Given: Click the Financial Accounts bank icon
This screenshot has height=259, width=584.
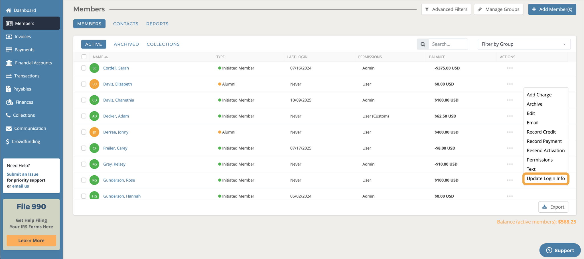Looking at the screenshot, I should coord(9,63).
